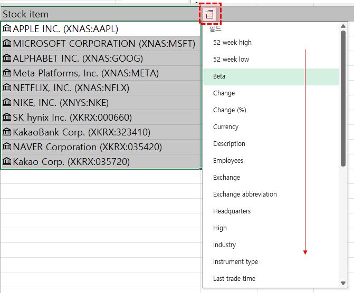Choose the Headquarters field
The height and width of the screenshot is (293, 354).
(271, 211)
